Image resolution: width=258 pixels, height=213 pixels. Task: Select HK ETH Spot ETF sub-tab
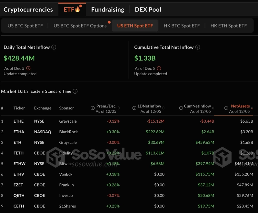pos(228,26)
